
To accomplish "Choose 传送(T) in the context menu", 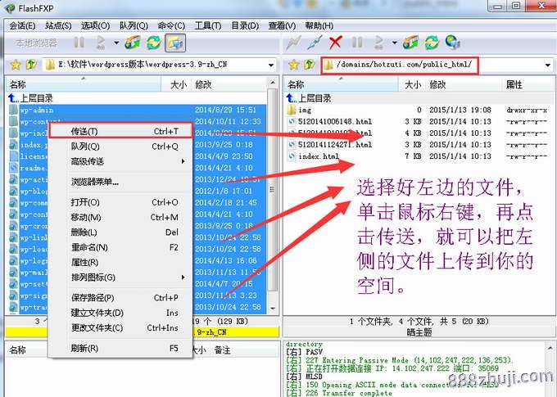I will point(120,131).
